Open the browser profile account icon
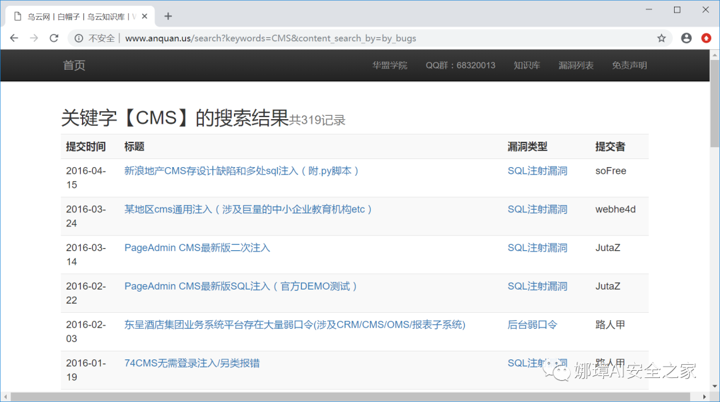 (x=686, y=38)
